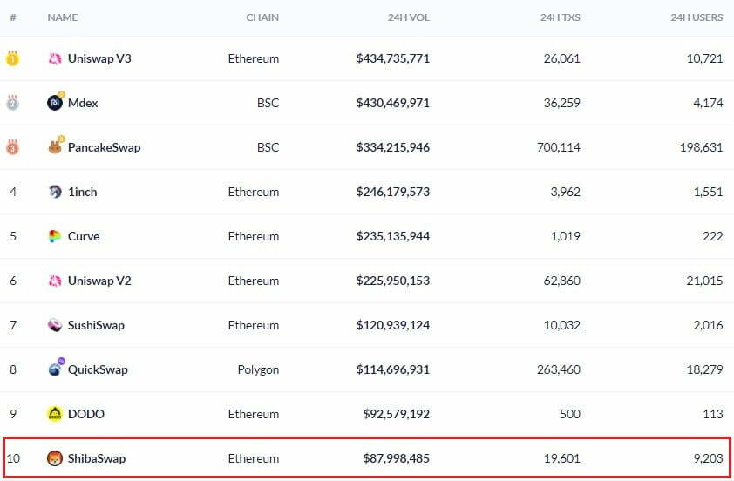Select the Curve 24H volume value $235,135,944
This screenshot has width=734, height=481.
[392, 236]
